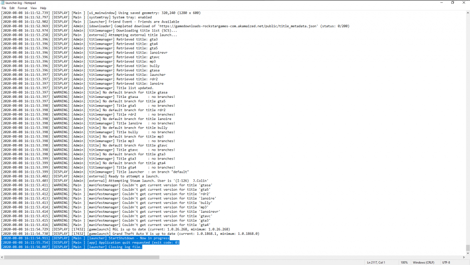Click the line 'RGL is up to date'

(116, 229)
